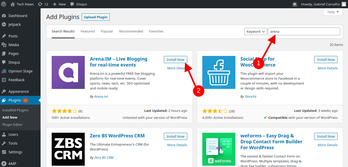The width and height of the screenshot is (348, 167).
Task: Go to Posts in the sidebar
Action: point(20,36)
